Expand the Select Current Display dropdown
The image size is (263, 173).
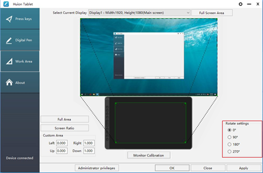139,13
